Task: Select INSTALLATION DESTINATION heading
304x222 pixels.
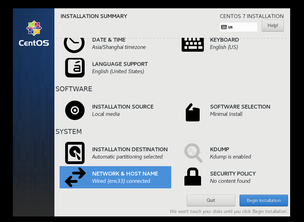Action: point(130,150)
